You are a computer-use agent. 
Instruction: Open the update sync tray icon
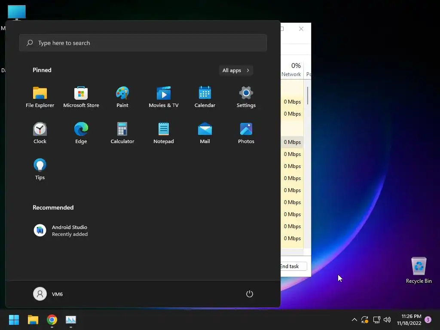pos(365,320)
